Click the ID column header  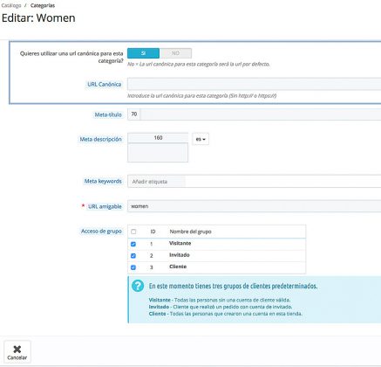point(153,232)
